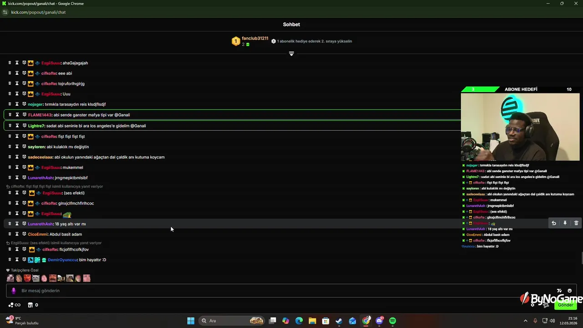Delete nojager's message with the trash icon
The width and height of the screenshot is (583, 328).
coord(10,104)
